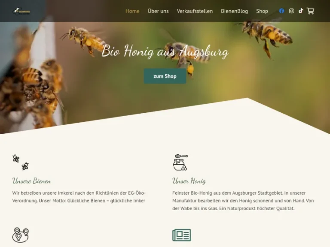
Task: Click the Unser Honig description paragraph
Action: (243, 201)
